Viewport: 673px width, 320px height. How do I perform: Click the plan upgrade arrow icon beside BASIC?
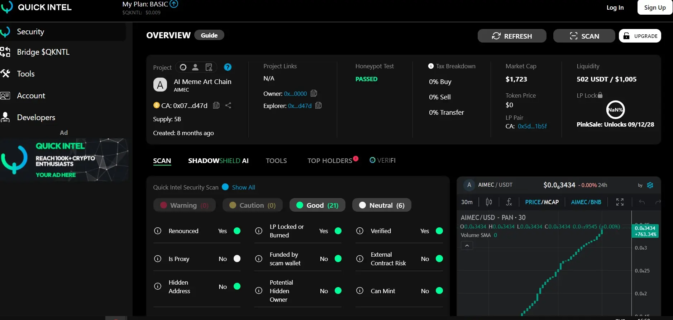tap(174, 4)
